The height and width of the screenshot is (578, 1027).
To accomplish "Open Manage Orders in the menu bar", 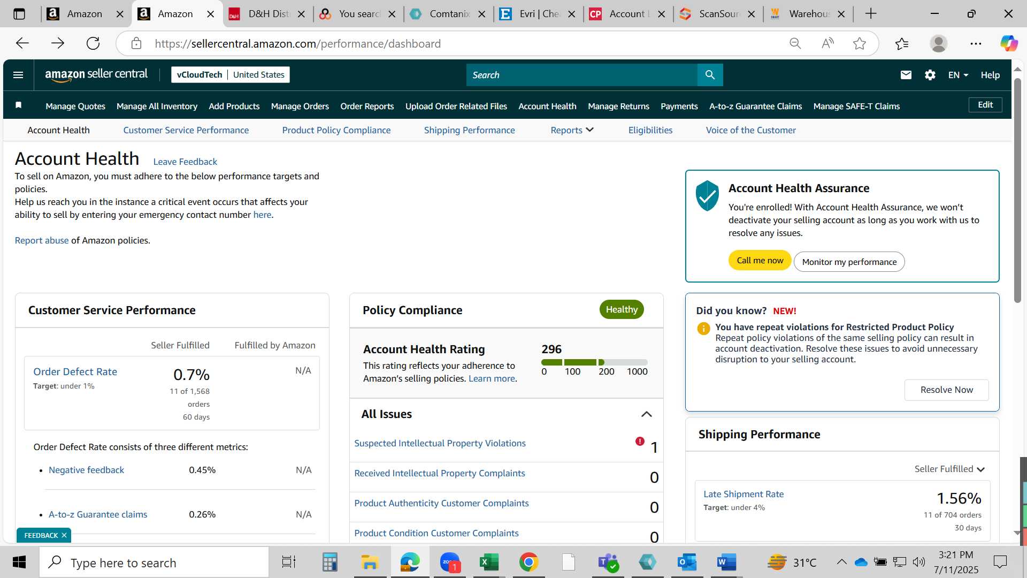I will pyautogui.click(x=300, y=106).
